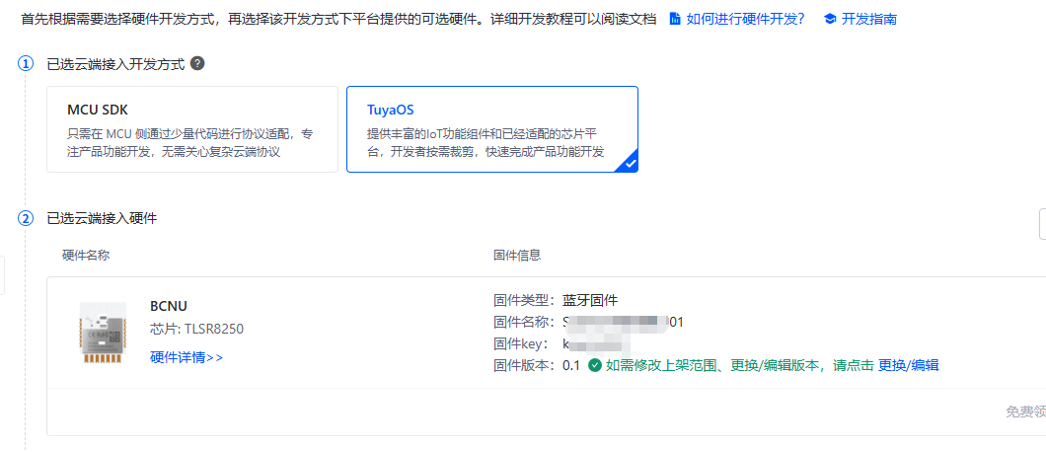Screen dimensions: 1046x452
Task: Click the 更换/编辑 firmware version link
Action: tap(909, 365)
